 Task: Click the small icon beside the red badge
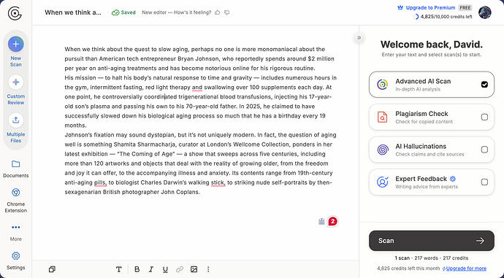tap(321, 222)
